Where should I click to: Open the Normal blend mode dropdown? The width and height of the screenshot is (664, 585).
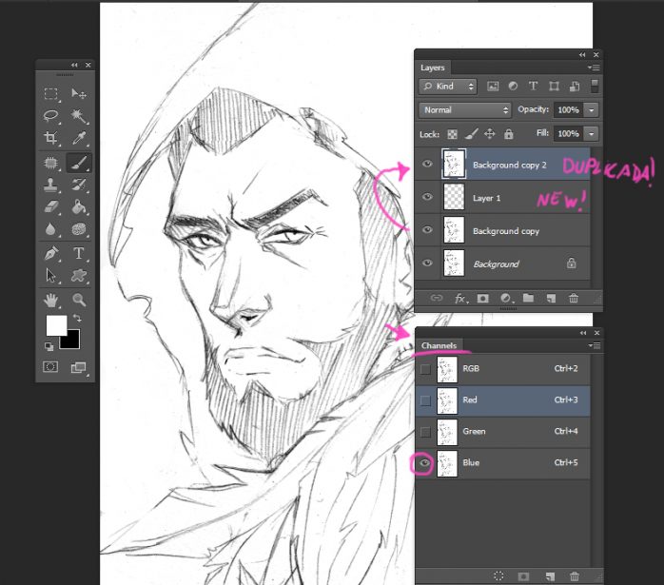coord(466,110)
